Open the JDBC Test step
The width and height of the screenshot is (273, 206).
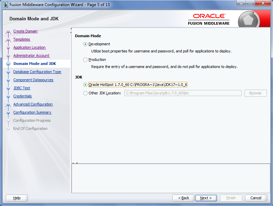(22, 88)
